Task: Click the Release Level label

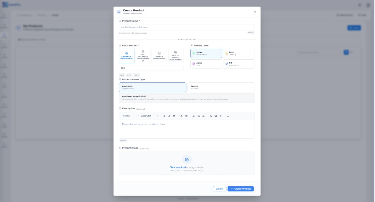Action: (201, 45)
